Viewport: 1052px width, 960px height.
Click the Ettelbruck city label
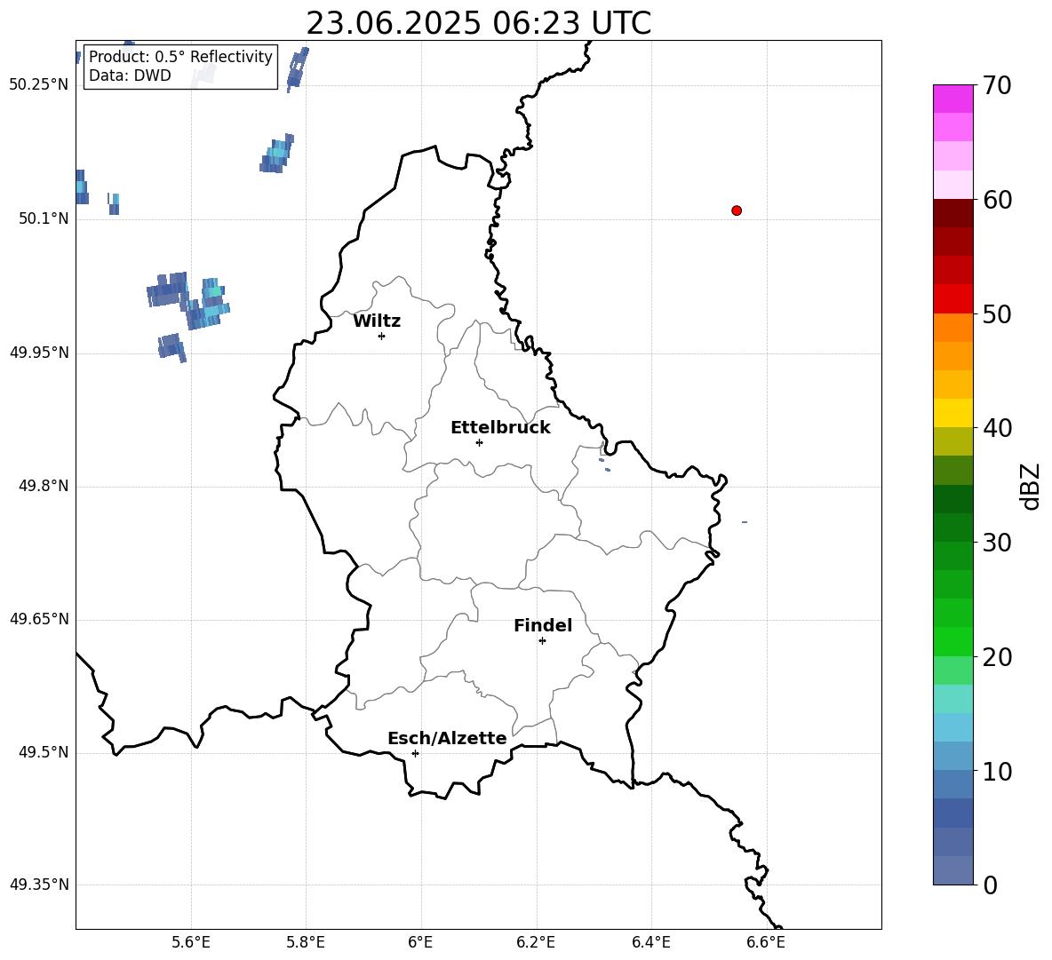[500, 428]
